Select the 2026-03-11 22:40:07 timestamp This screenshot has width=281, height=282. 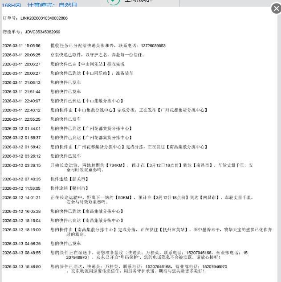click(21, 101)
